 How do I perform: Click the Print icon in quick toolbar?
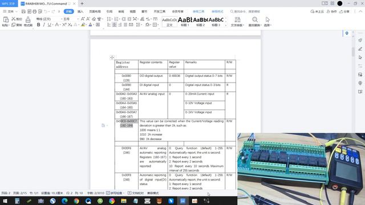pyautogui.click(x=35, y=11)
